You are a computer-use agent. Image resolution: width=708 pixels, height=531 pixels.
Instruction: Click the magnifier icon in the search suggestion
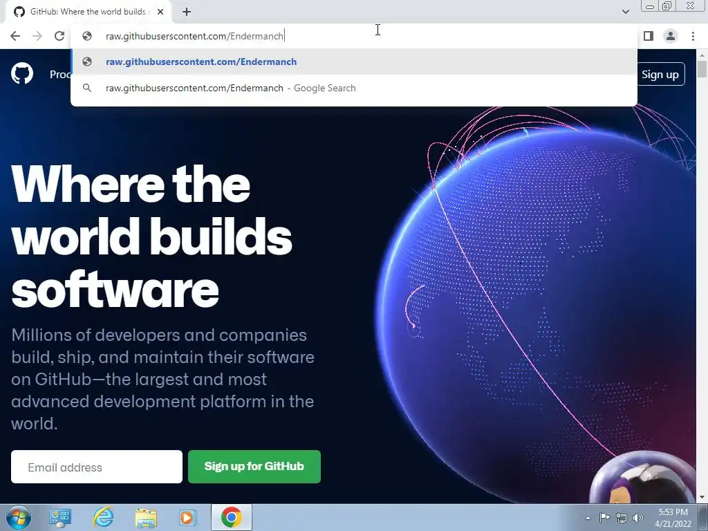87,88
